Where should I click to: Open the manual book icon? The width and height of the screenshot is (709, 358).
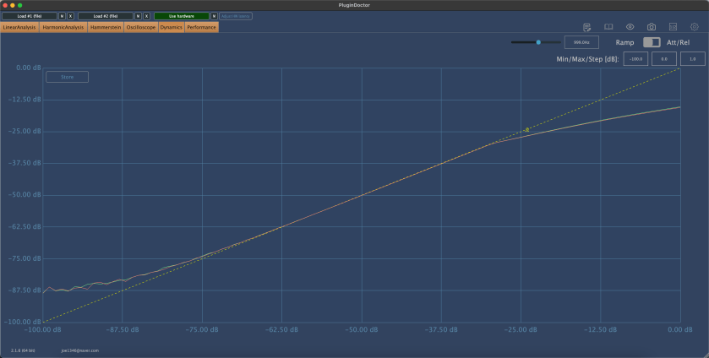tap(608, 27)
